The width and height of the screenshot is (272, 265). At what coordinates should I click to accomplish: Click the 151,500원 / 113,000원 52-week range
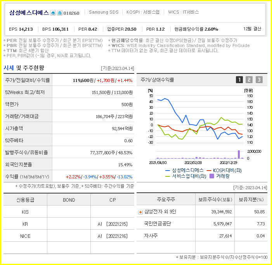(112, 92)
